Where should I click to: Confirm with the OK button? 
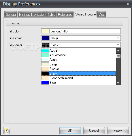coord(70,131)
